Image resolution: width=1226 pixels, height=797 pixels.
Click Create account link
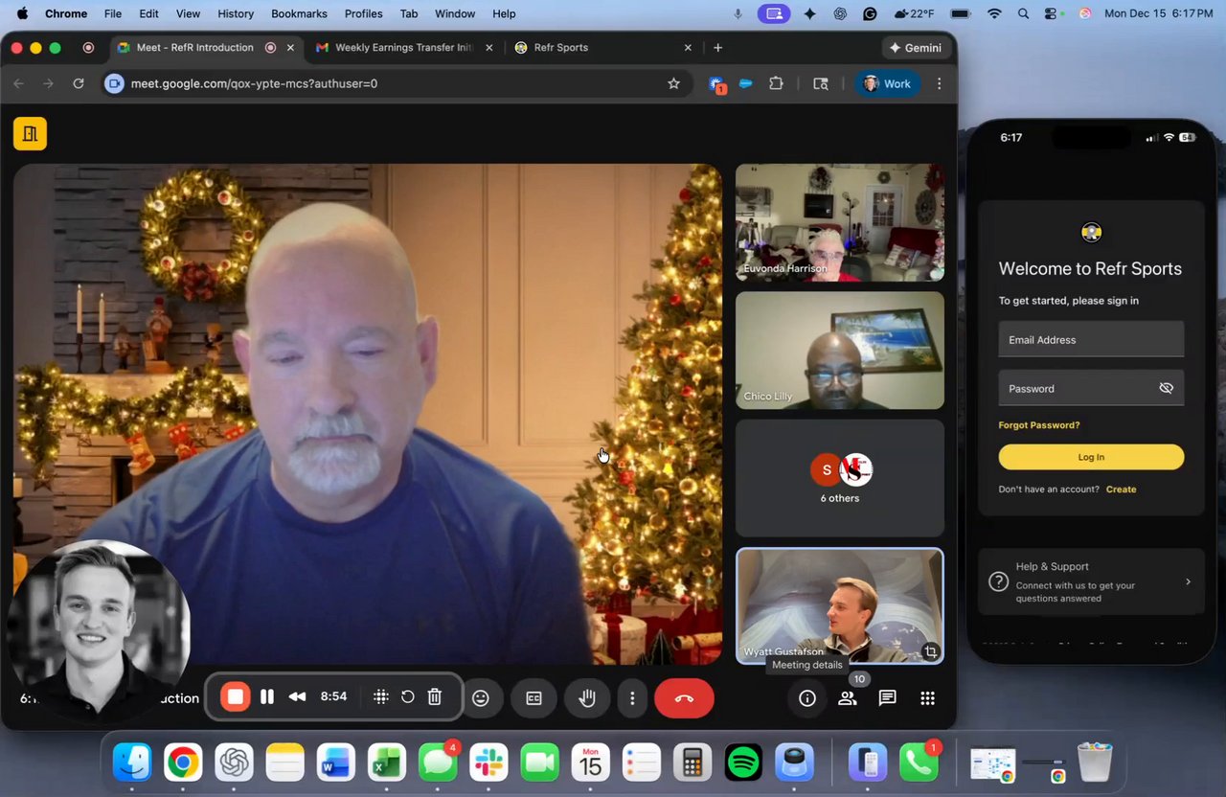[1122, 489]
